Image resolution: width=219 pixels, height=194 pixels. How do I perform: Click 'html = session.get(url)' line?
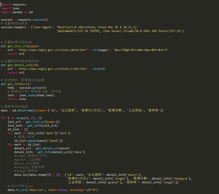[27, 88]
